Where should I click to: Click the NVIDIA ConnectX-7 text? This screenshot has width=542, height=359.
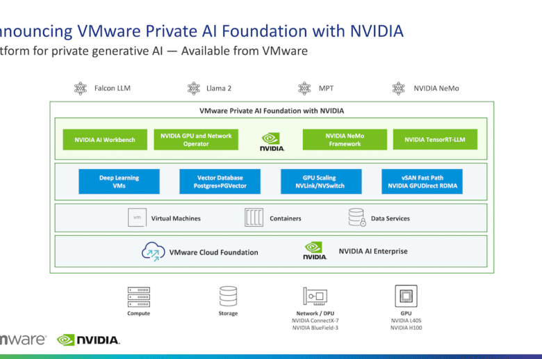(315, 321)
